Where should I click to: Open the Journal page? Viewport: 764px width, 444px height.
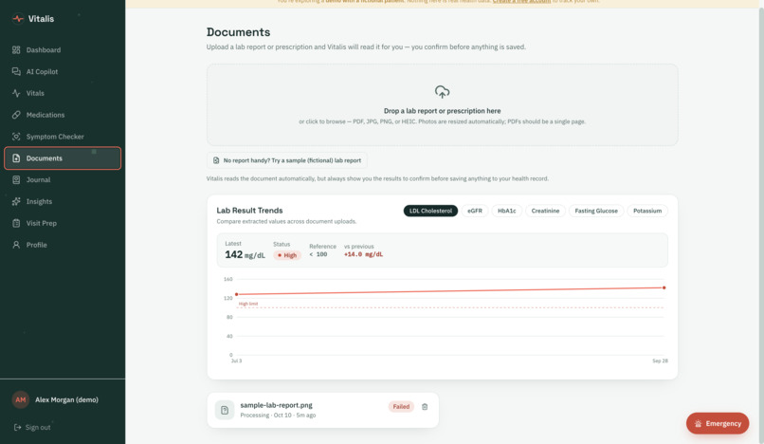(x=63, y=179)
